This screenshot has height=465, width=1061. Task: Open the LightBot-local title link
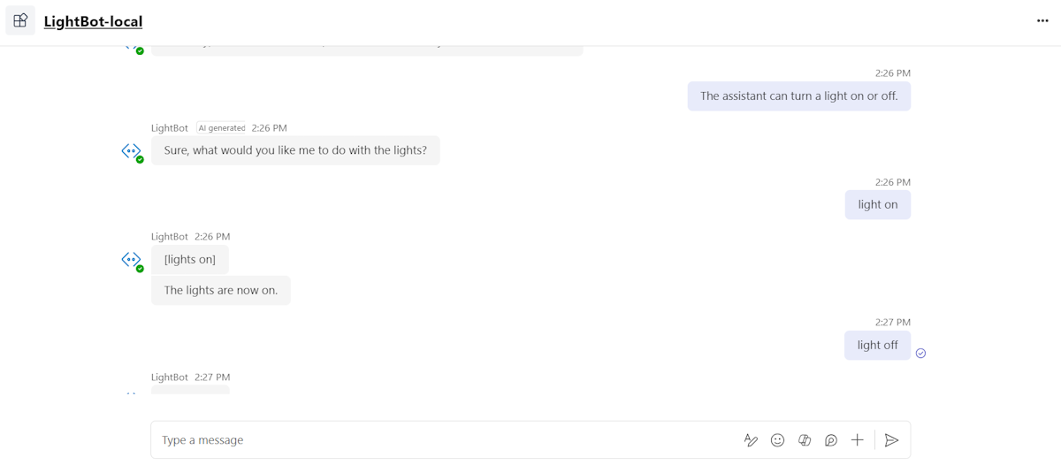[93, 21]
